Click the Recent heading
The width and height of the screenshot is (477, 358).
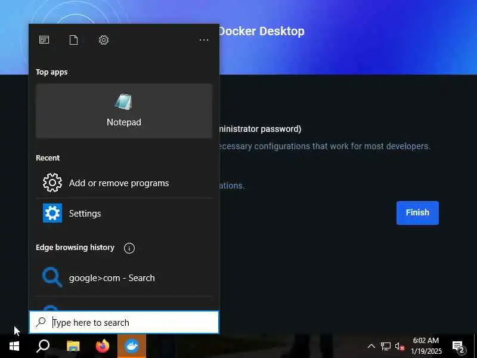point(48,158)
